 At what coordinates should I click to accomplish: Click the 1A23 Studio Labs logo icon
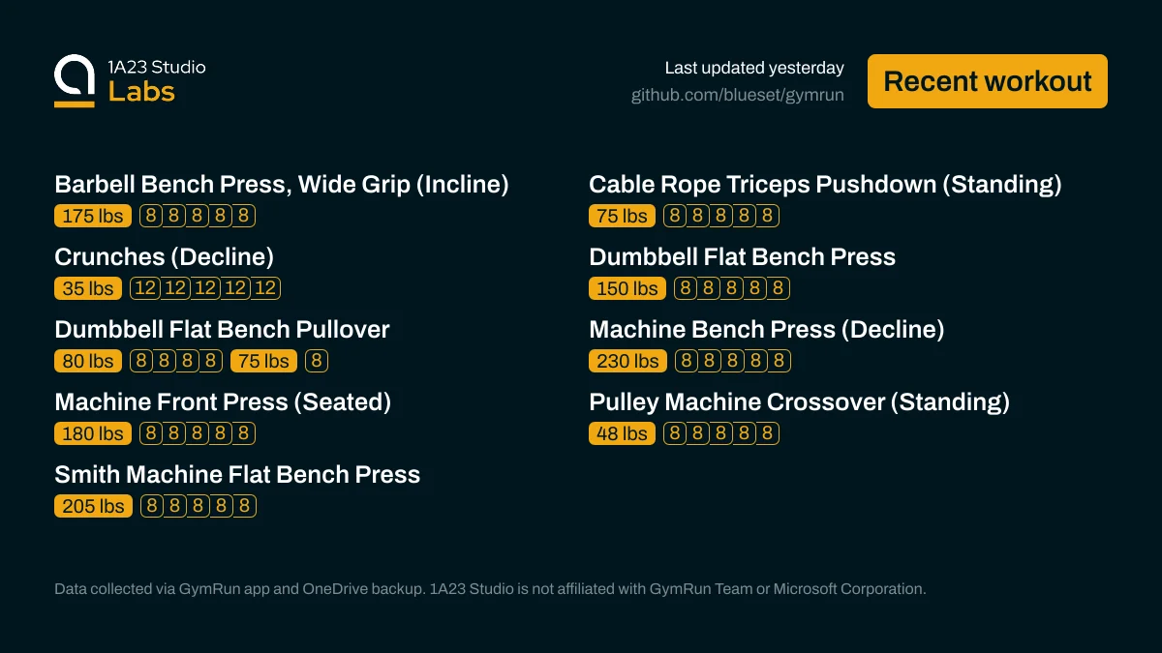[75, 81]
